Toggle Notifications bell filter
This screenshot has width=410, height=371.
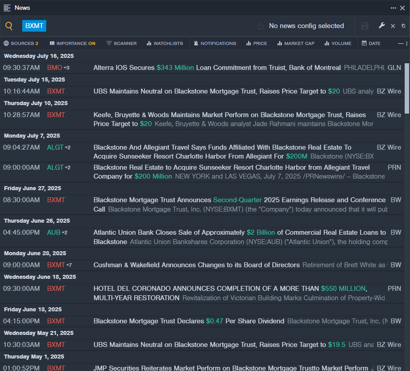pos(215,44)
